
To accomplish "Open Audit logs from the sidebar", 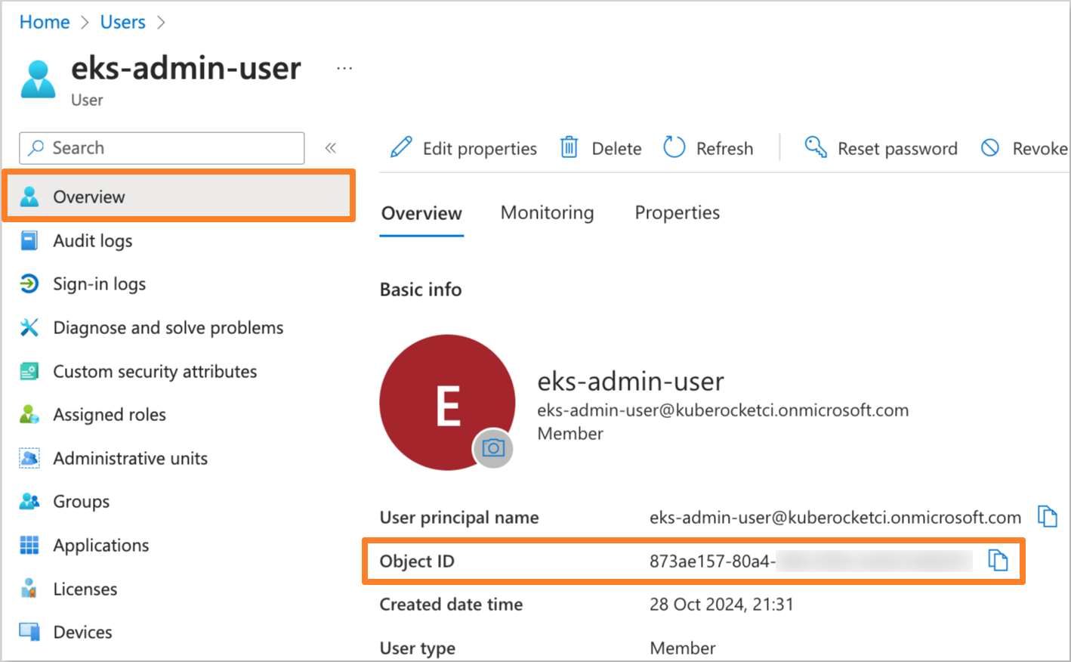I will (94, 240).
